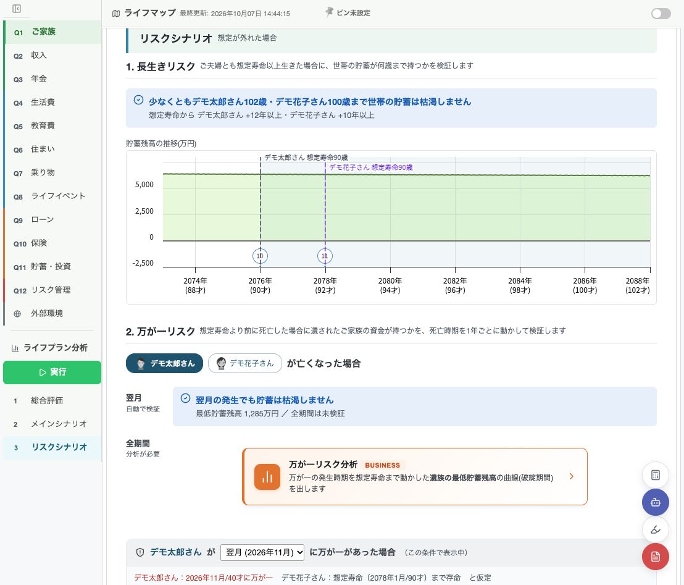Click the デモ花子さん 想定寿命90歳 chart label

tap(371, 167)
